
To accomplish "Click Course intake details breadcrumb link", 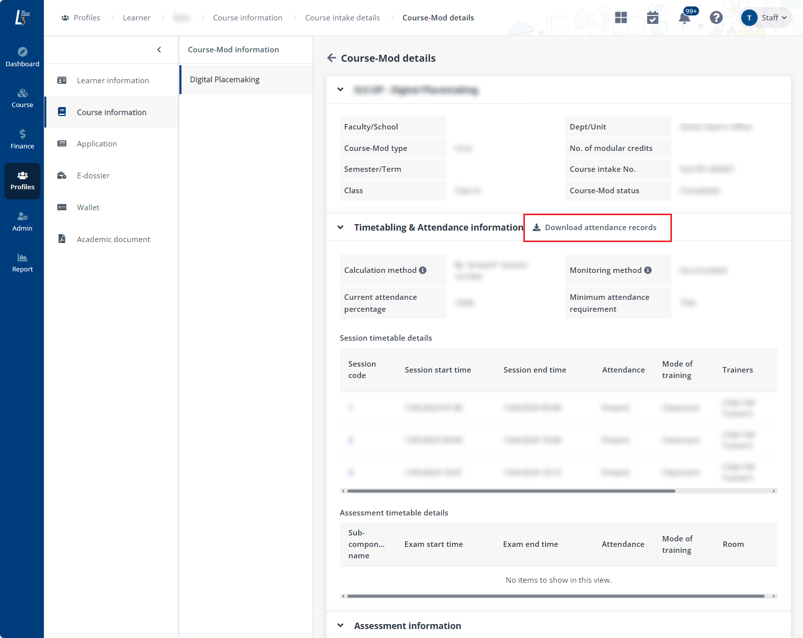I will 342,18.
